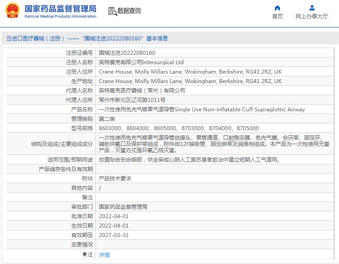Click the 注册人名称 row label
The image size is (339, 264).
coord(79,62)
